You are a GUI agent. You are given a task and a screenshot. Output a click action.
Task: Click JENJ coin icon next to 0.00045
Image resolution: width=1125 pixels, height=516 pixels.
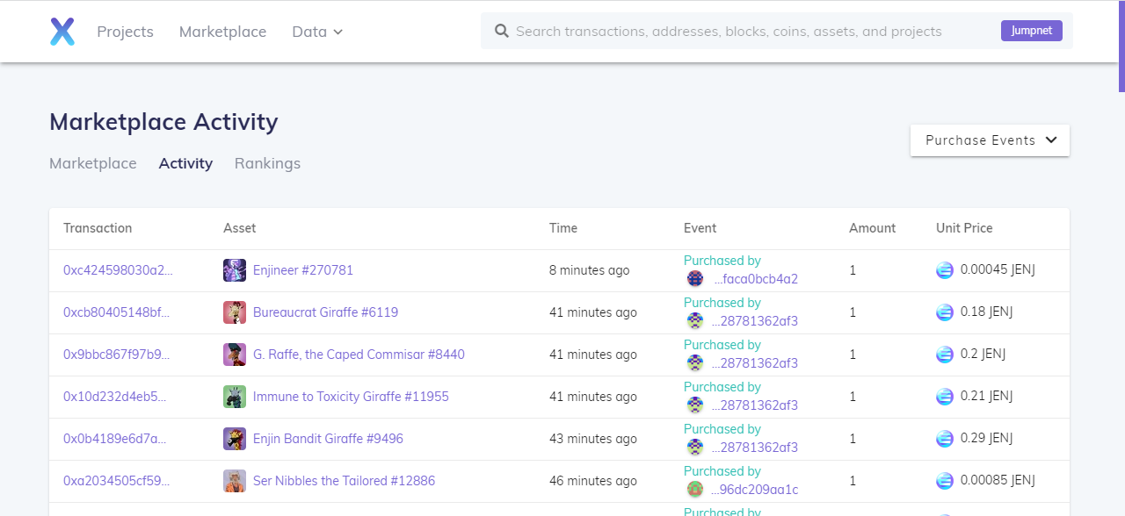(945, 270)
